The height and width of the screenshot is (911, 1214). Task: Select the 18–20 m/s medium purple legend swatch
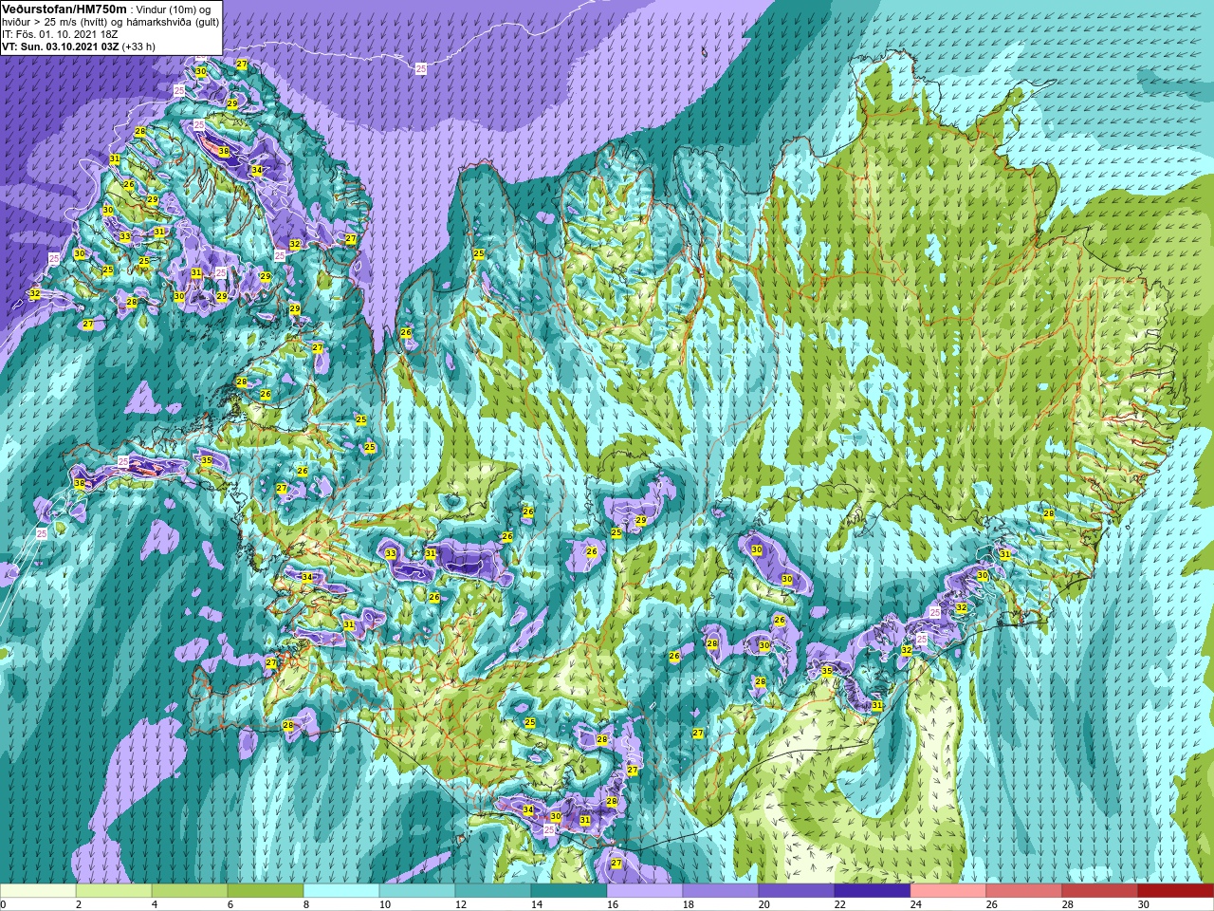[x=721, y=891]
